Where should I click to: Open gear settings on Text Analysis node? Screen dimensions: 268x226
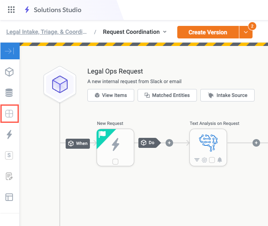tap(204, 160)
